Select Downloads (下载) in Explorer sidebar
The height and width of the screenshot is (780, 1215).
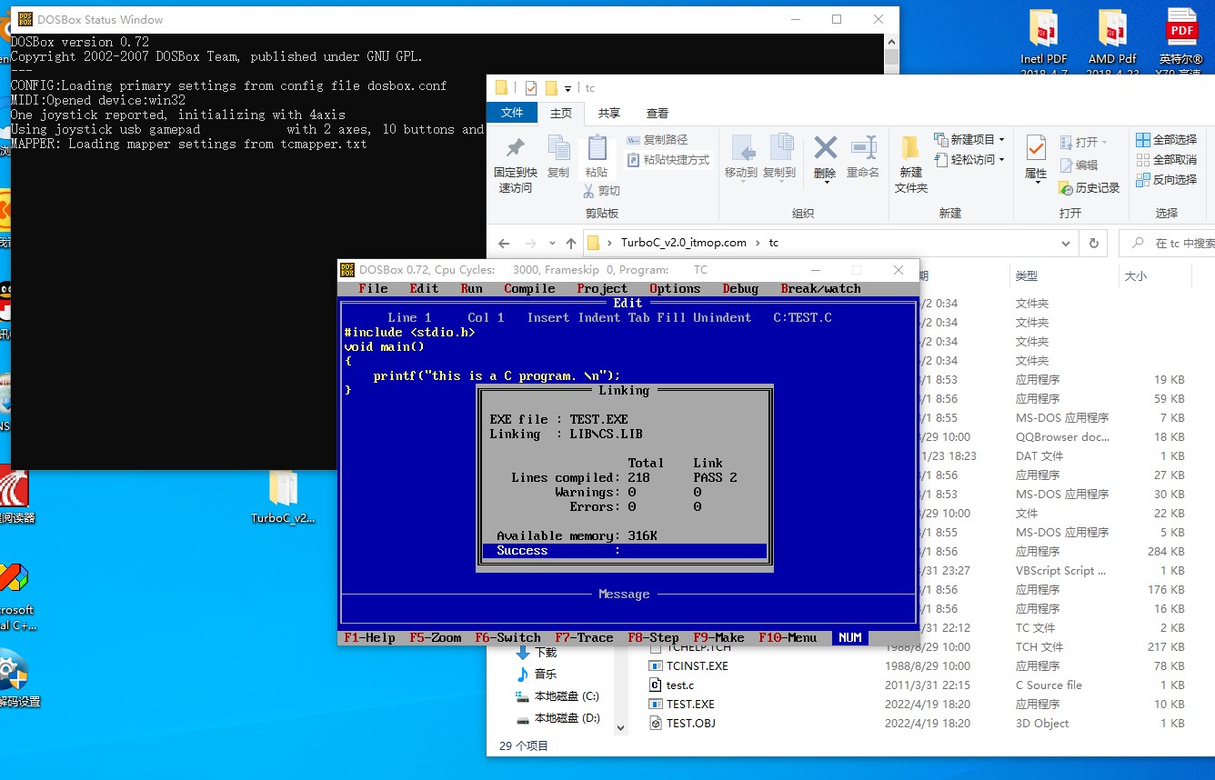536,653
